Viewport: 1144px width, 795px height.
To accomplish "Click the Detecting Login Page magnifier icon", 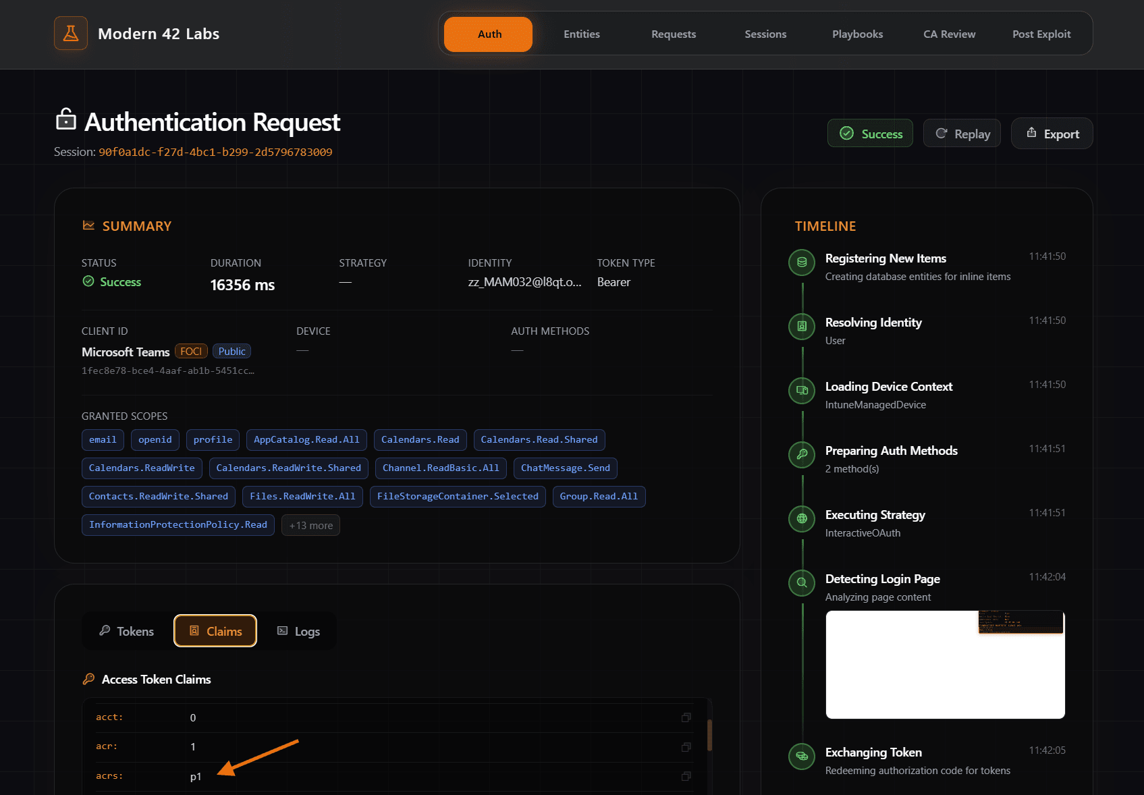I will point(802,583).
